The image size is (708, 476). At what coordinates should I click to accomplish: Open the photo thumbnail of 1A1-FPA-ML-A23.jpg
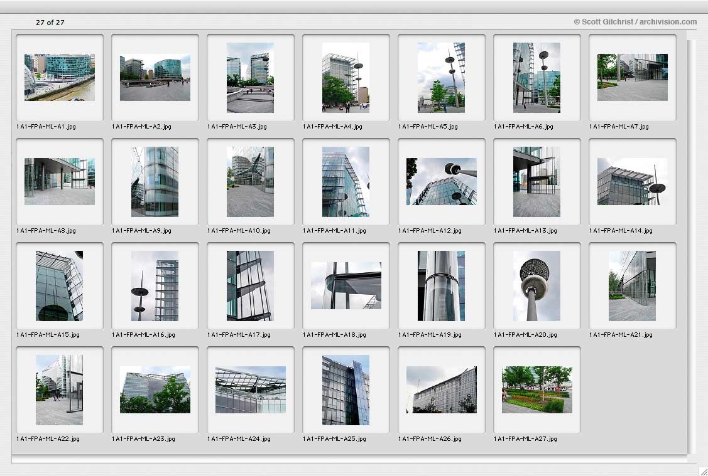(155, 390)
